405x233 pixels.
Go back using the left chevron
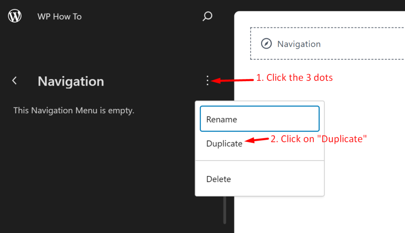pyautogui.click(x=15, y=80)
